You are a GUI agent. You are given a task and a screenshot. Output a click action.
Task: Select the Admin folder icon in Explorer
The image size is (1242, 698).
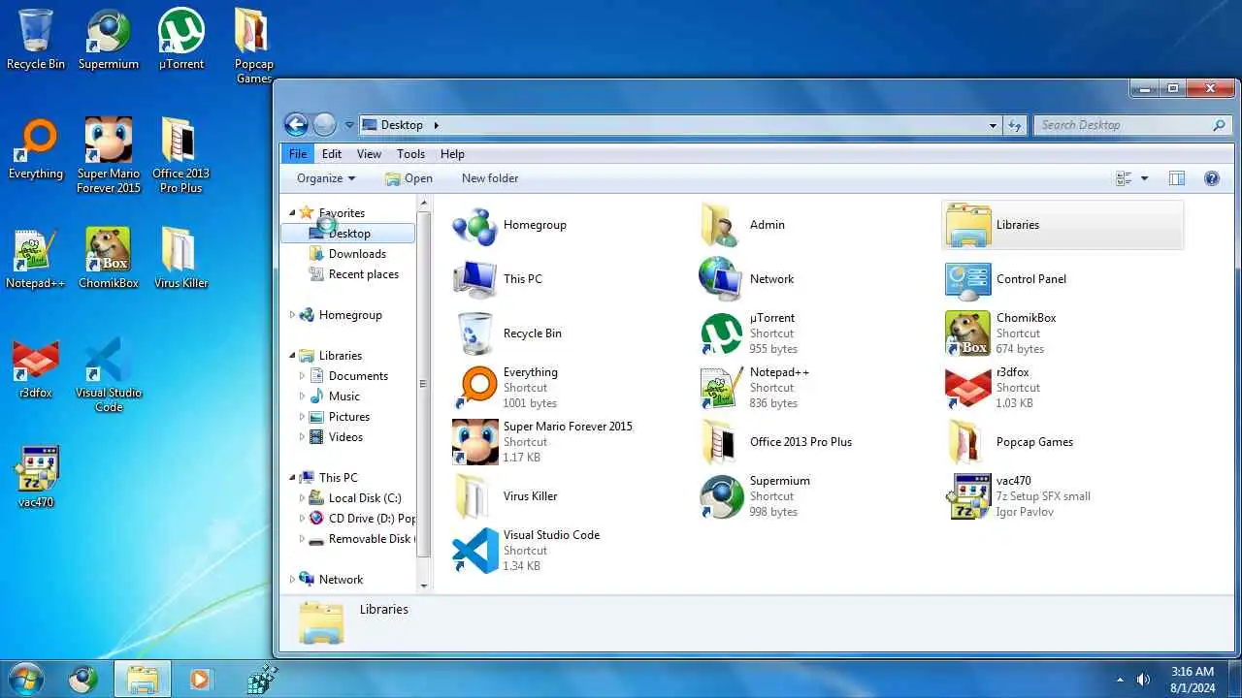coord(722,225)
